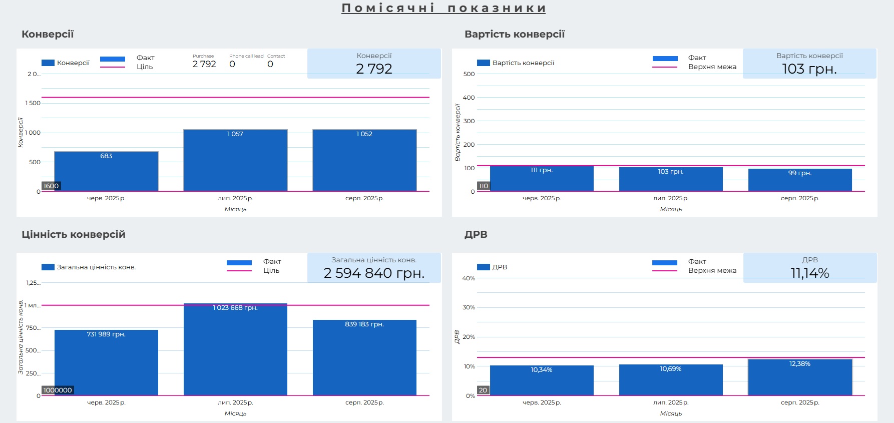This screenshot has height=423, width=894.
Task: Select the 12,38% ДРВ bar
Action: (x=800, y=378)
